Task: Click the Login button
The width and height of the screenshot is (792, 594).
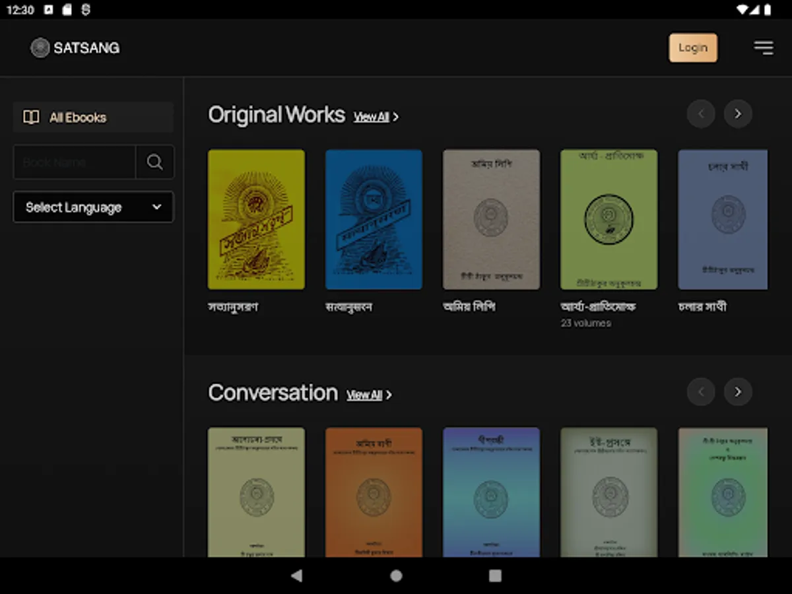Action: [693, 48]
